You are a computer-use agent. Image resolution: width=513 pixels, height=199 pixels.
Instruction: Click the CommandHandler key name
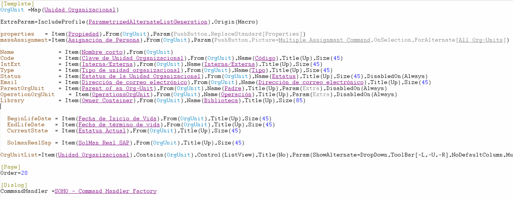pos(24,191)
